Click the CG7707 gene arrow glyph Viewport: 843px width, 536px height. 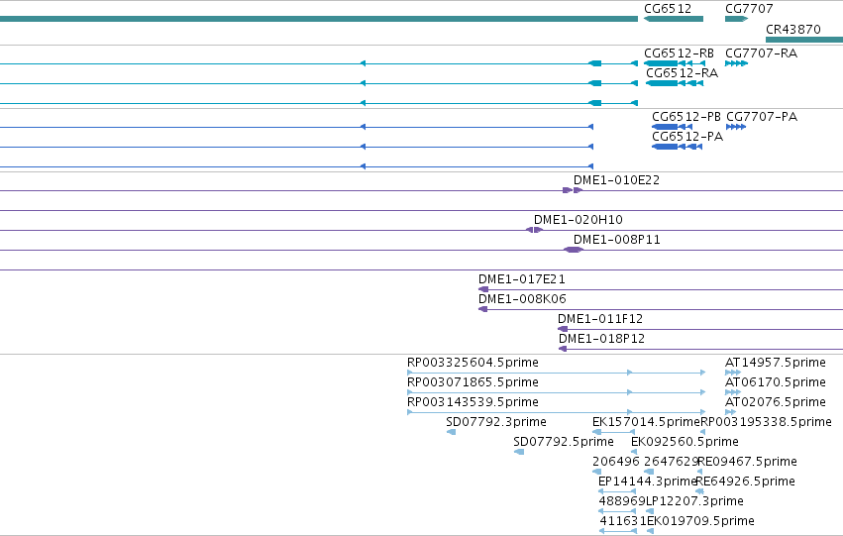pyautogui.click(x=737, y=19)
